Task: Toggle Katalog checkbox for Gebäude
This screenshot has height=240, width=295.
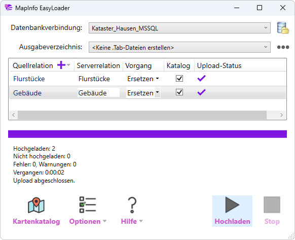Action: pyautogui.click(x=179, y=92)
